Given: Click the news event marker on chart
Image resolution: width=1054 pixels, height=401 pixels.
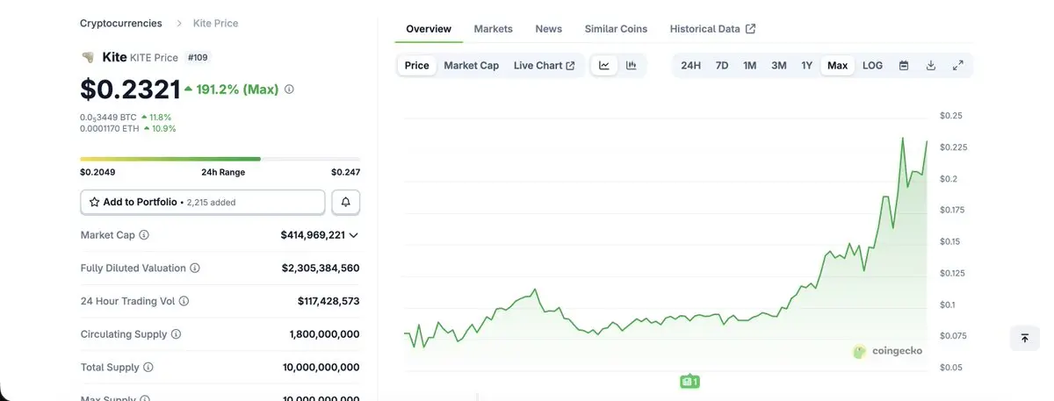Looking at the screenshot, I should tap(689, 382).
